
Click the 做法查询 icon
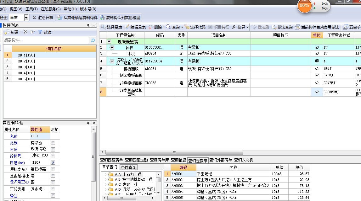pos(274,27)
